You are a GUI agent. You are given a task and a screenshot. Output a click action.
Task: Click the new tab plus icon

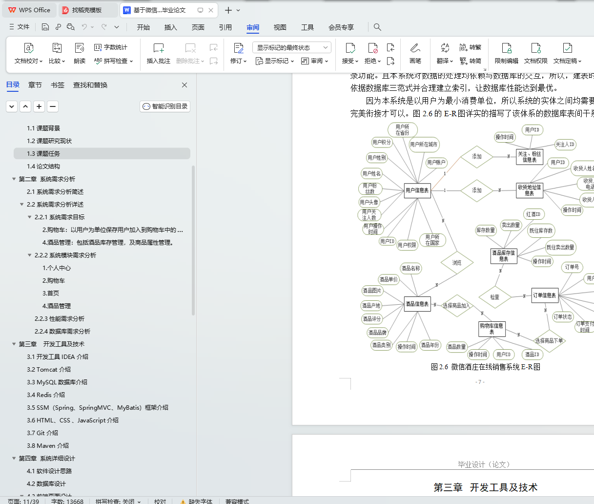228,10
